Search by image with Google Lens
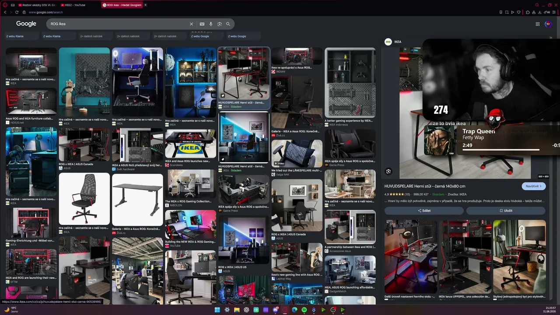The image size is (560, 315). coord(220,24)
